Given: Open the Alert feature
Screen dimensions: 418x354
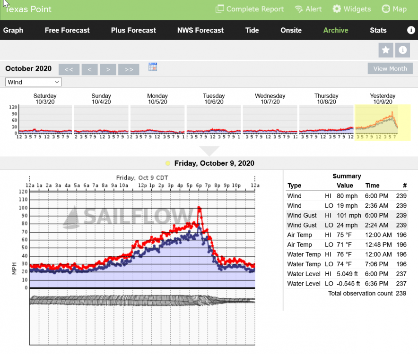Looking at the screenshot, I should tap(308, 9).
